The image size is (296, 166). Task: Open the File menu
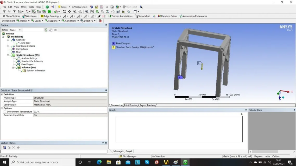[x=4, y=7]
